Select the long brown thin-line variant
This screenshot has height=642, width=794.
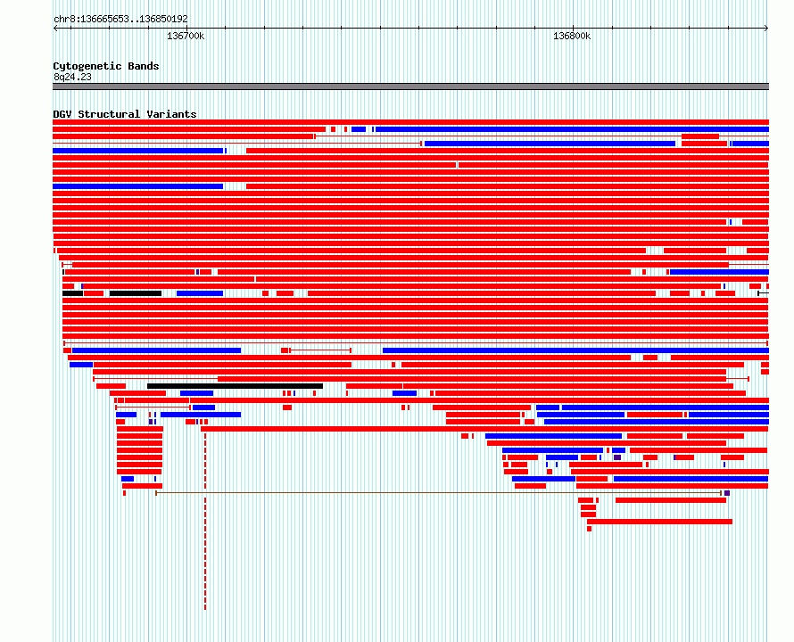439,492
